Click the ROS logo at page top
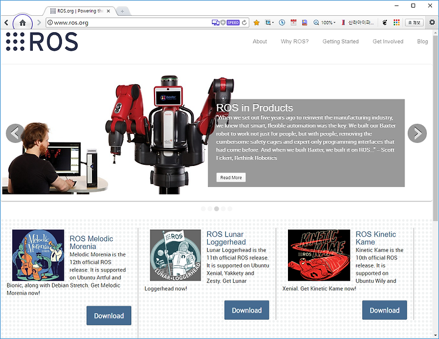Screen dimensions: 439x339 coord(42,41)
